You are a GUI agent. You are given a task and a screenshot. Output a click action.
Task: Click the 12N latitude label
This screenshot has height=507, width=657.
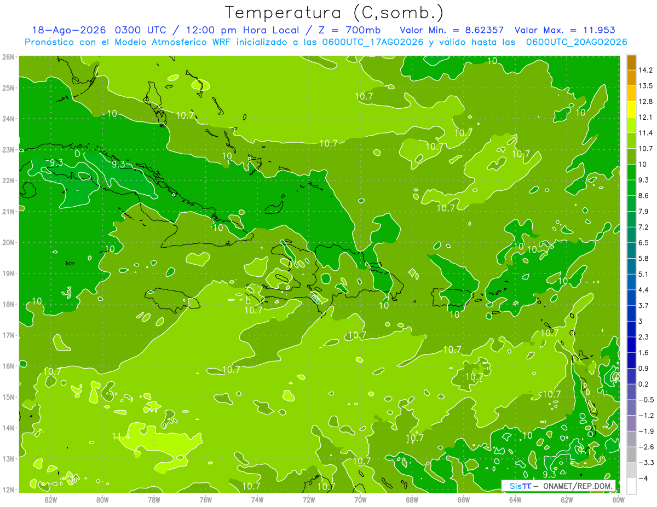8,489
